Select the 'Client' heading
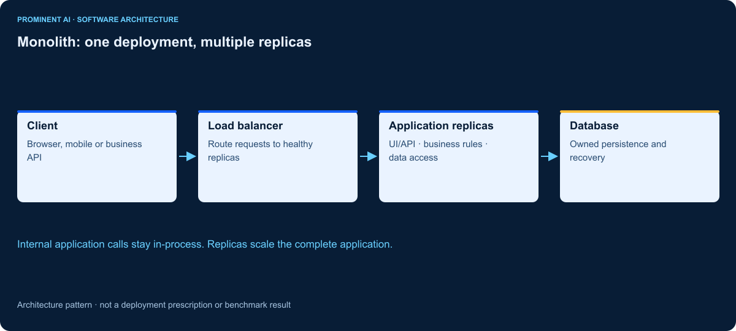 42,126
